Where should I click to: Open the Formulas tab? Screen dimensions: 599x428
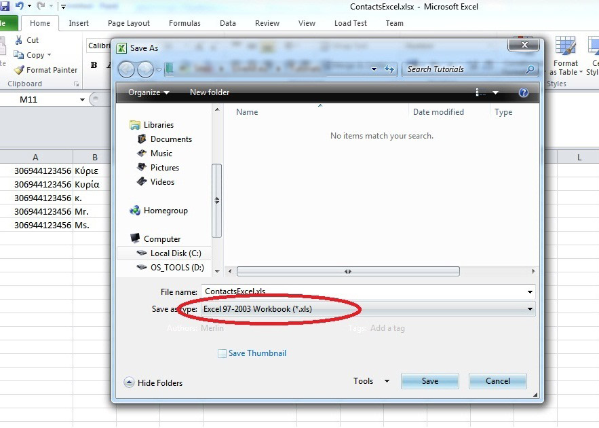185,23
